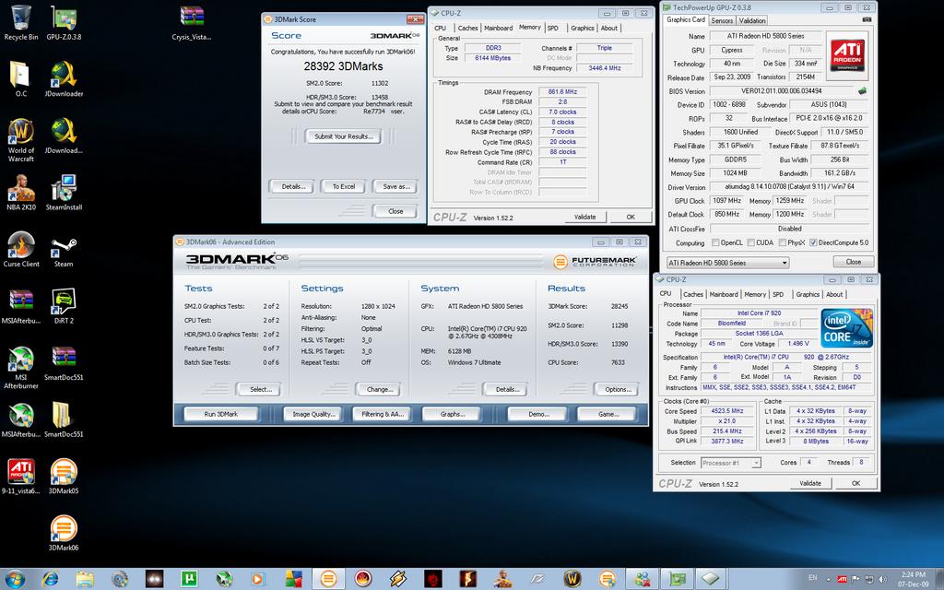
Task: Click OK in CPU-Z processor window
Action: coord(855,483)
